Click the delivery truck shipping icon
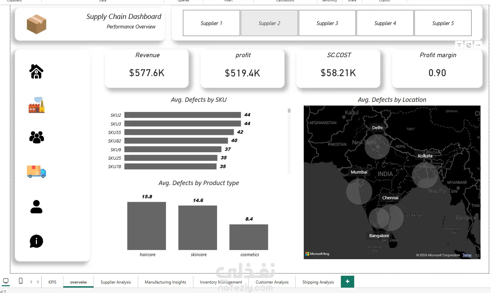 coord(37,172)
